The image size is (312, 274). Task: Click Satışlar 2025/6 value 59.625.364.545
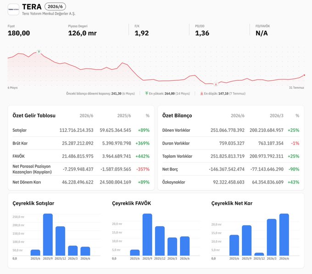(x=116, y=130)
